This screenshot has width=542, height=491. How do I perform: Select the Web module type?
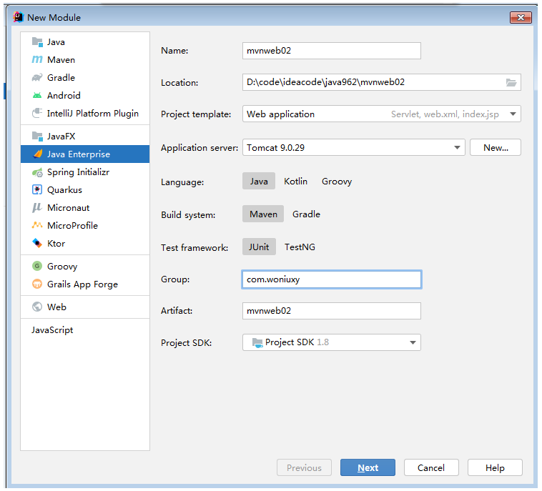point(85,307)
